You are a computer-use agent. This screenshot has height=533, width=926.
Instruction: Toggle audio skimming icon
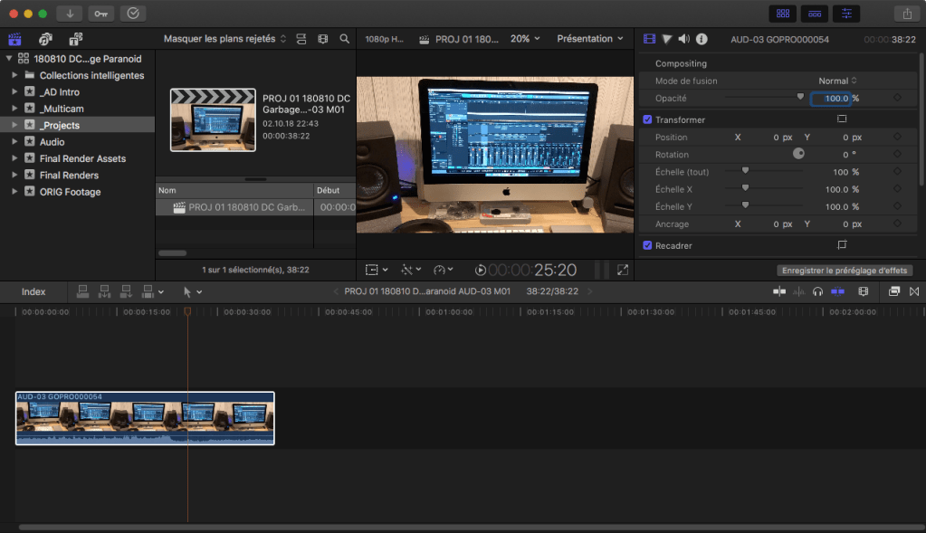(x=801, y=291)
